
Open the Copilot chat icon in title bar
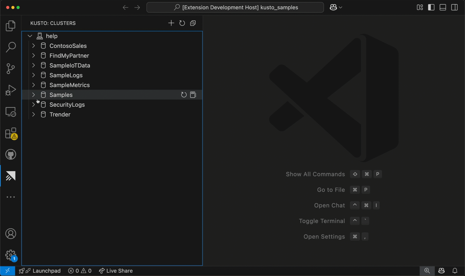point(333,7)
